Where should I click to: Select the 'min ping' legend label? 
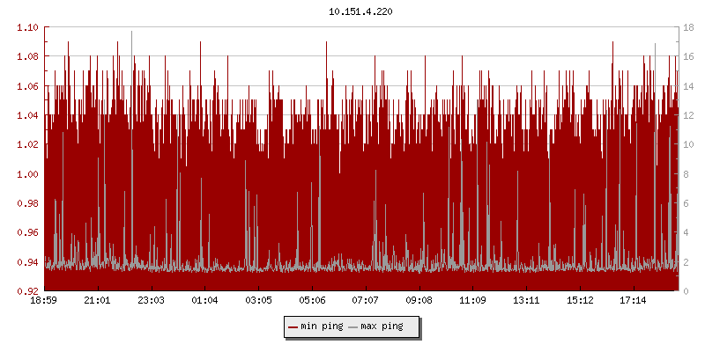pyautogui.click(x=322, y=327)
